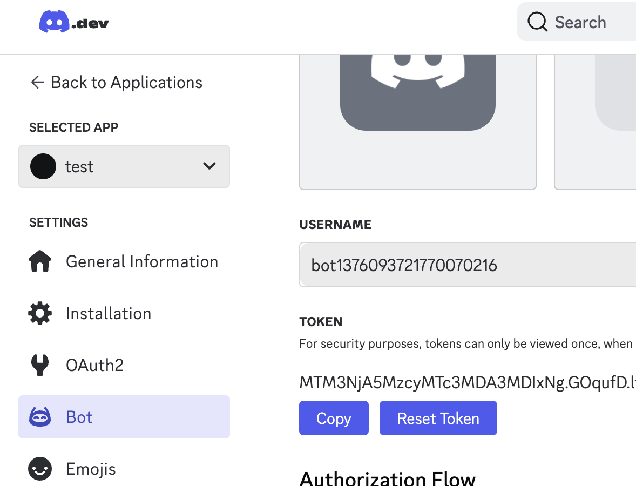Click the Installation gear icon

click(40, 314)
